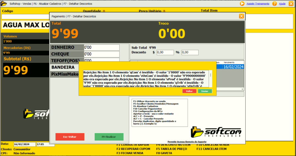The height and width of the screenshot is (156, 296).
Task: Click the F9-Finalizar green button
Action: click(x=109, y=137)
